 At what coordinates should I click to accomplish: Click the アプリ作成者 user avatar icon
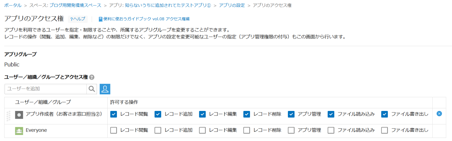point(19,115)
